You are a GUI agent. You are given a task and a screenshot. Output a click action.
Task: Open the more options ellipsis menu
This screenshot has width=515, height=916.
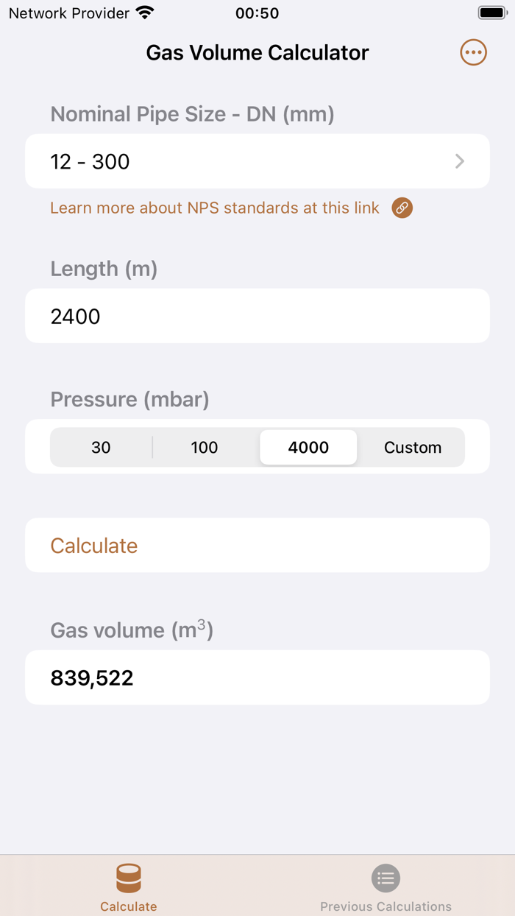[x=473, y=52]
